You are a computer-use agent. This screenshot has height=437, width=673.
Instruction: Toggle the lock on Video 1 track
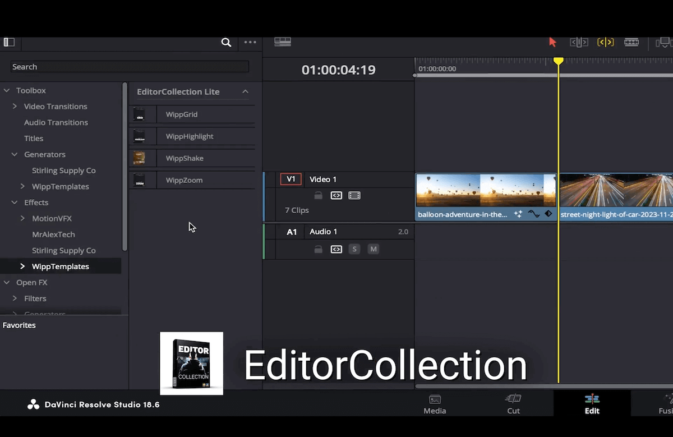[x=318, y=196]
